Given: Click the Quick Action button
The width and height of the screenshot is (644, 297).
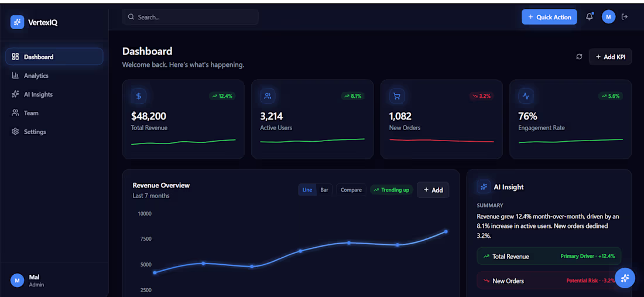Looking at the screenshot, I should (x=549, y=17).
